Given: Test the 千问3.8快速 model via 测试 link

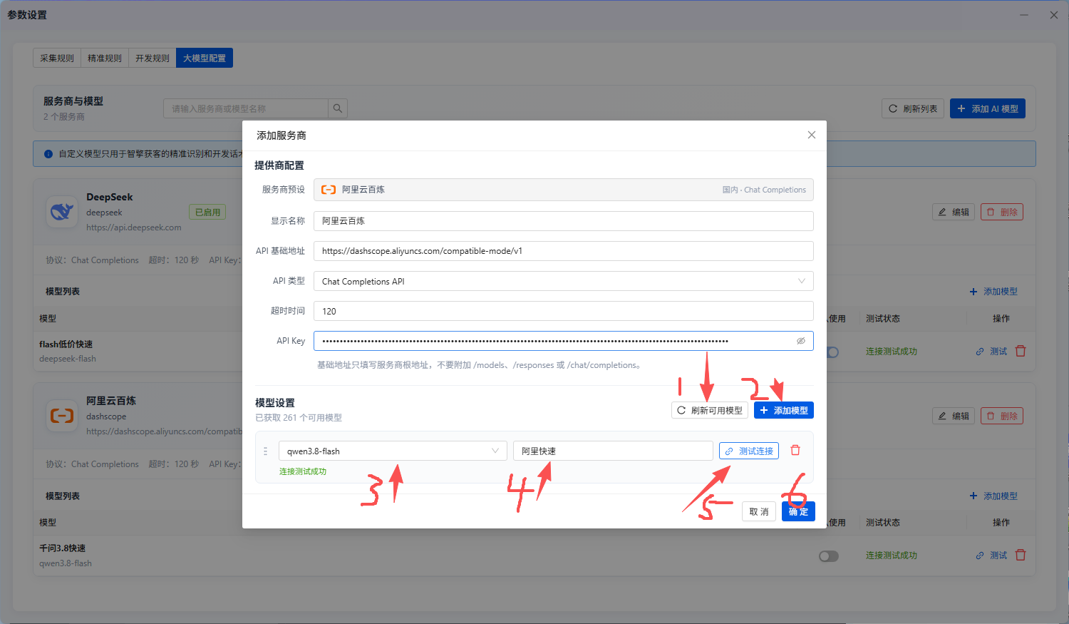Looking at the screenshot, I should coord(991,555).
